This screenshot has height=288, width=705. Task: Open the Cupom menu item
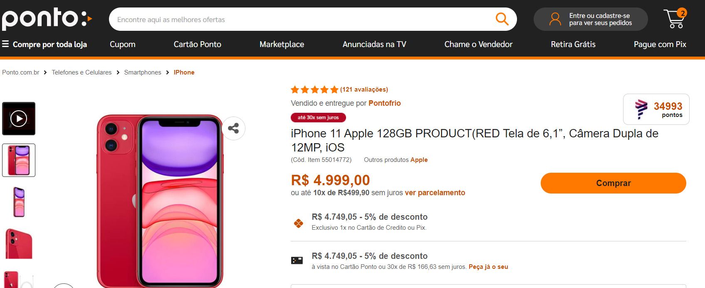coord(123,44)
